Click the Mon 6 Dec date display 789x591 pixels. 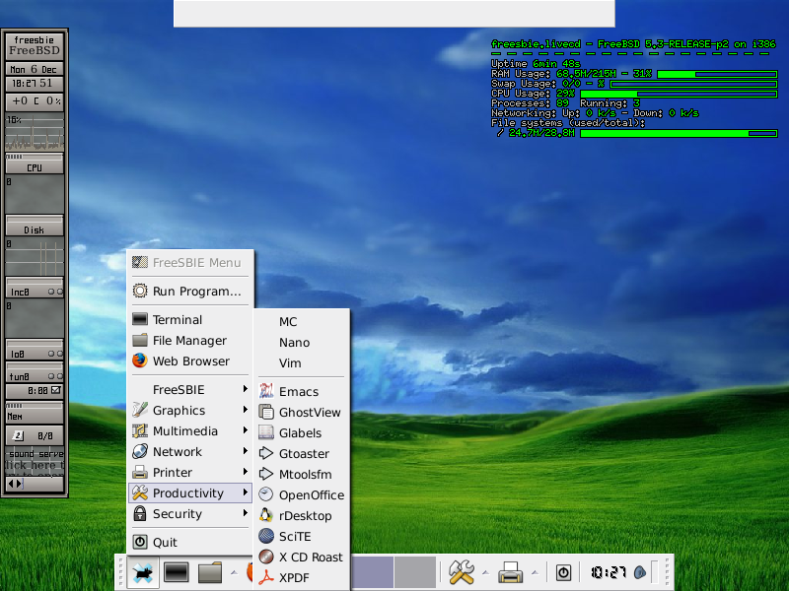[x=35, y=69]
